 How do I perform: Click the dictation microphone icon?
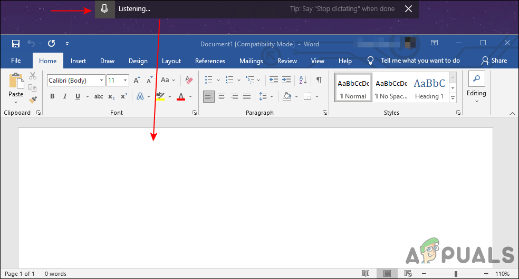coord(104,9)
